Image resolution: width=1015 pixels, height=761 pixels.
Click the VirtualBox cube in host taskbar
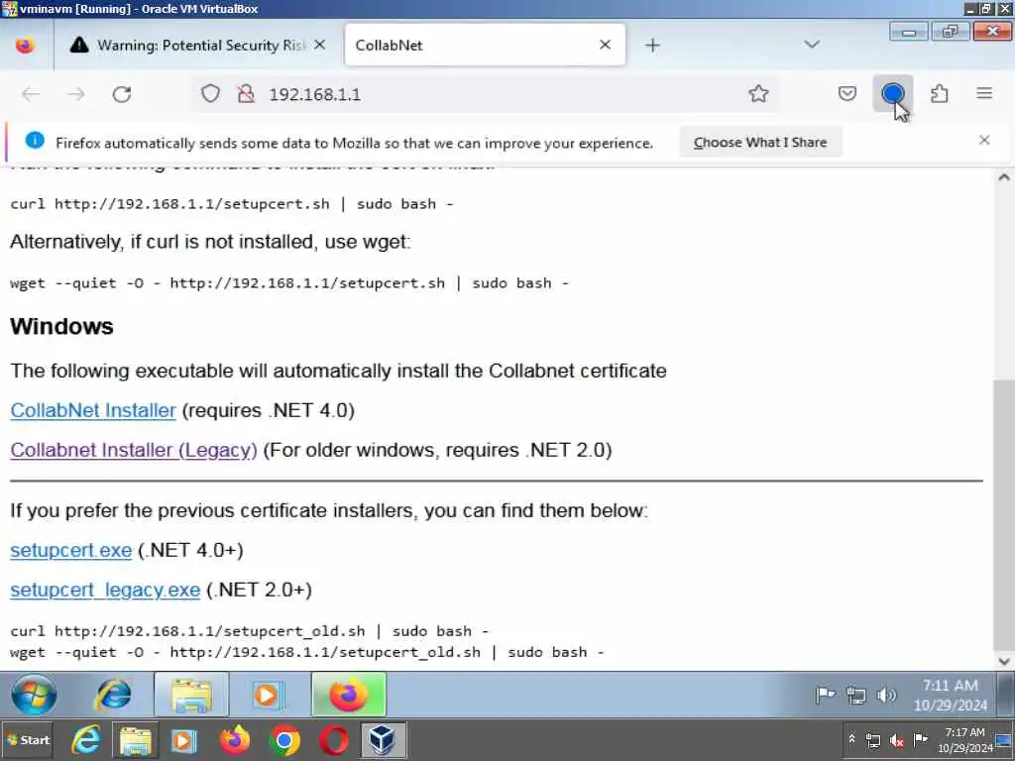(383, 740)
